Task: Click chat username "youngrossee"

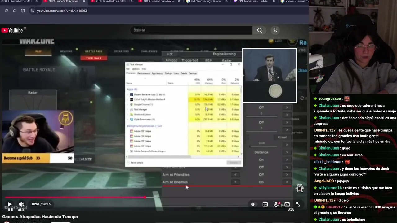Action: 329,99
